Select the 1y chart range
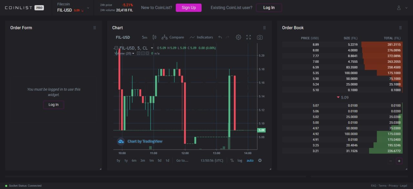413x189 pixels. pos(126,160)
